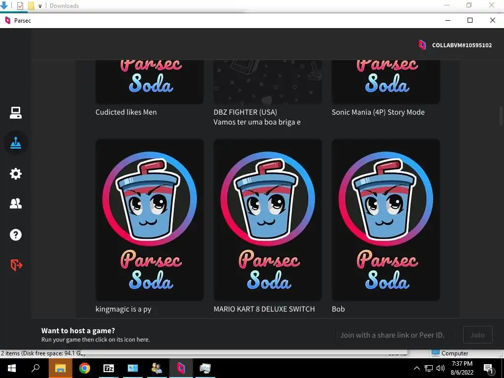Open 7-Zip from the taskbar
Screen dimensions: 504x378
pyautogui.click(x=109, y=368)
